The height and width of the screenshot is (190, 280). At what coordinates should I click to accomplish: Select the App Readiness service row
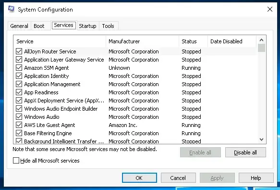pyautogui.click(x=136, y=92)
